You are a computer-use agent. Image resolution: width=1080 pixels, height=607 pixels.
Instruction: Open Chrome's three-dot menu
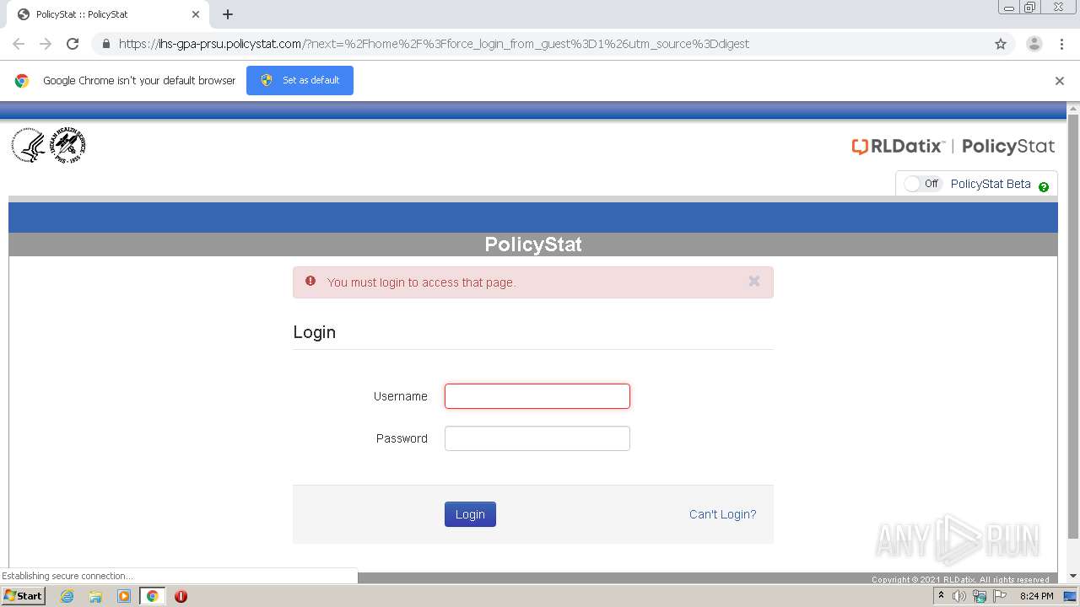coord(1061,44)
